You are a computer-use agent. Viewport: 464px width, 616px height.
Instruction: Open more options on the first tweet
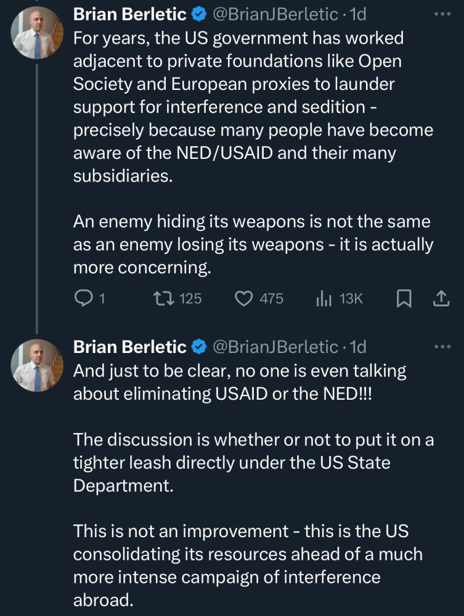pos(442,13)
